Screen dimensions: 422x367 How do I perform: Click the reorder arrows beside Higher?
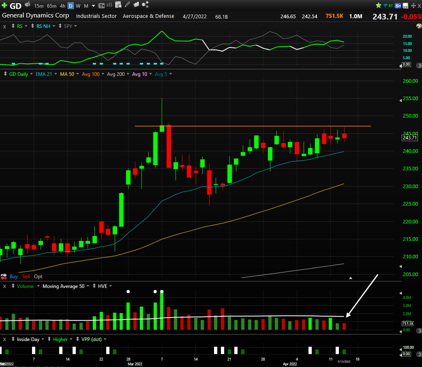[49, 339]
